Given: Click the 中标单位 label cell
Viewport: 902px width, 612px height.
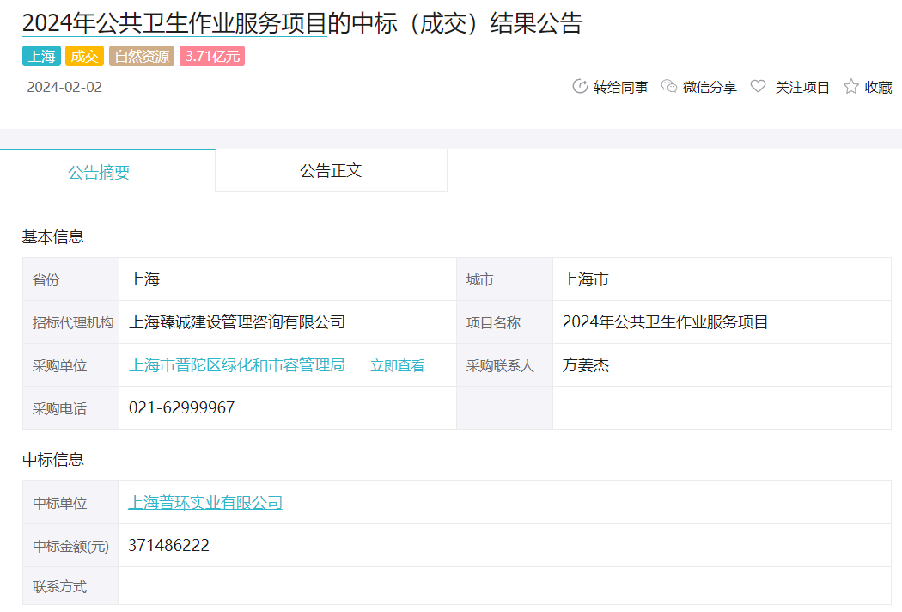Looking at the screenshot, I should click(x=70, y=503).
